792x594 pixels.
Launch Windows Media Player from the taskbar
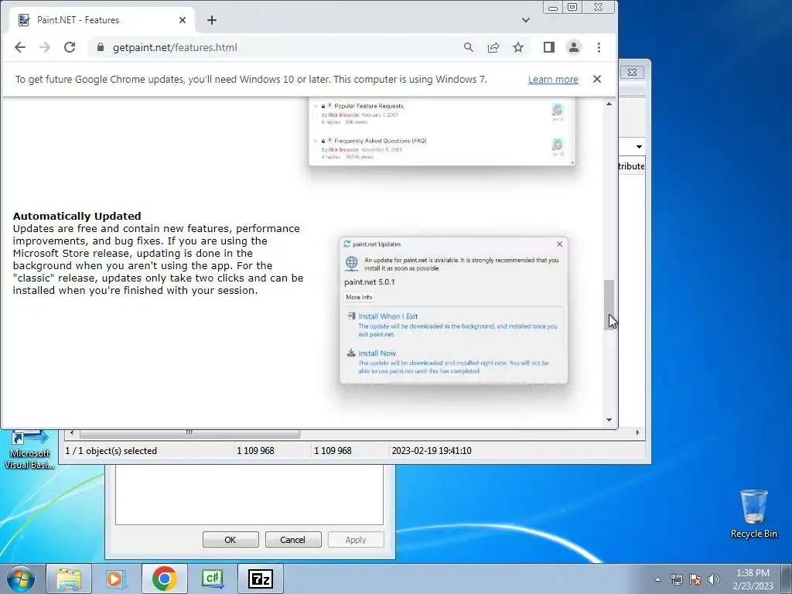pyautogui.click(x=116, y=579)
